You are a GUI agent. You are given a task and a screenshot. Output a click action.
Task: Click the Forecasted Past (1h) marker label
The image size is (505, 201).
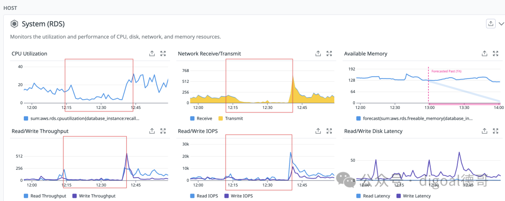(447, 71)
